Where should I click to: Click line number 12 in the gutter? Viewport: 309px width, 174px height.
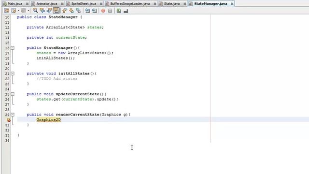(x=7, y=28)
